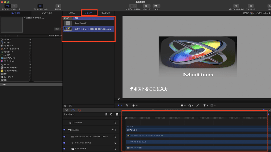
Task: Uncheck the テキストをここに入力 layer checkbox
Action: coord(64,143)
